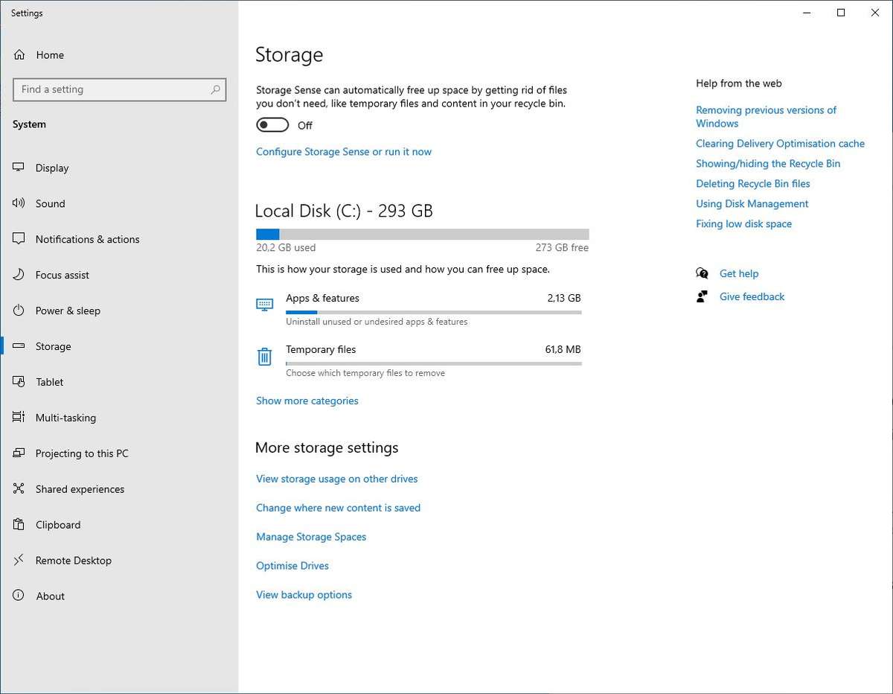Click the Remote Desktop icon
This screenshot has width=893, height=694.
pyautogui.click(x=19, y=561)
